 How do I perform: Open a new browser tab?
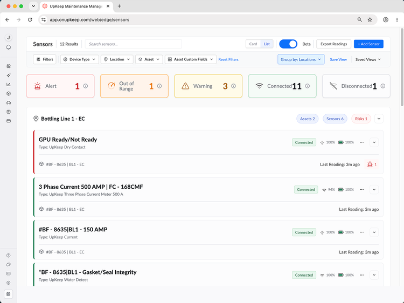pos(119,6)
